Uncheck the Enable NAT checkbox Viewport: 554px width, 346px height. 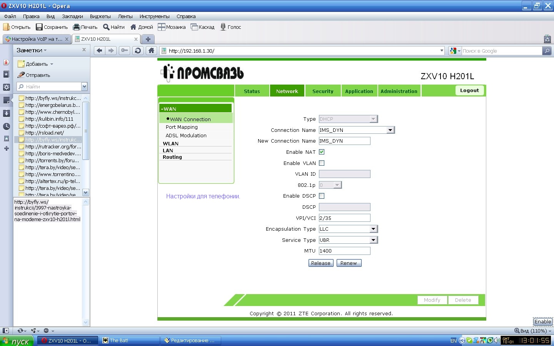click(x=322, y=152)
